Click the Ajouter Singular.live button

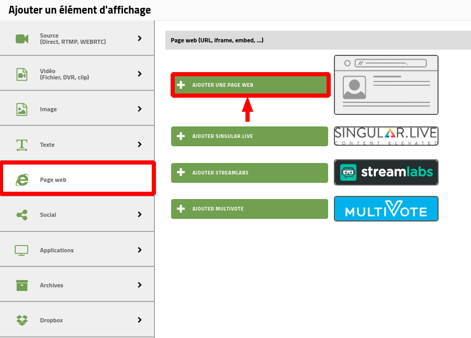pos(250,136)
